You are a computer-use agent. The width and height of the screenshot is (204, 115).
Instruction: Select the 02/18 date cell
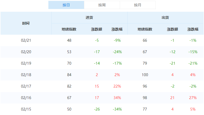click(x=26, y=75)
